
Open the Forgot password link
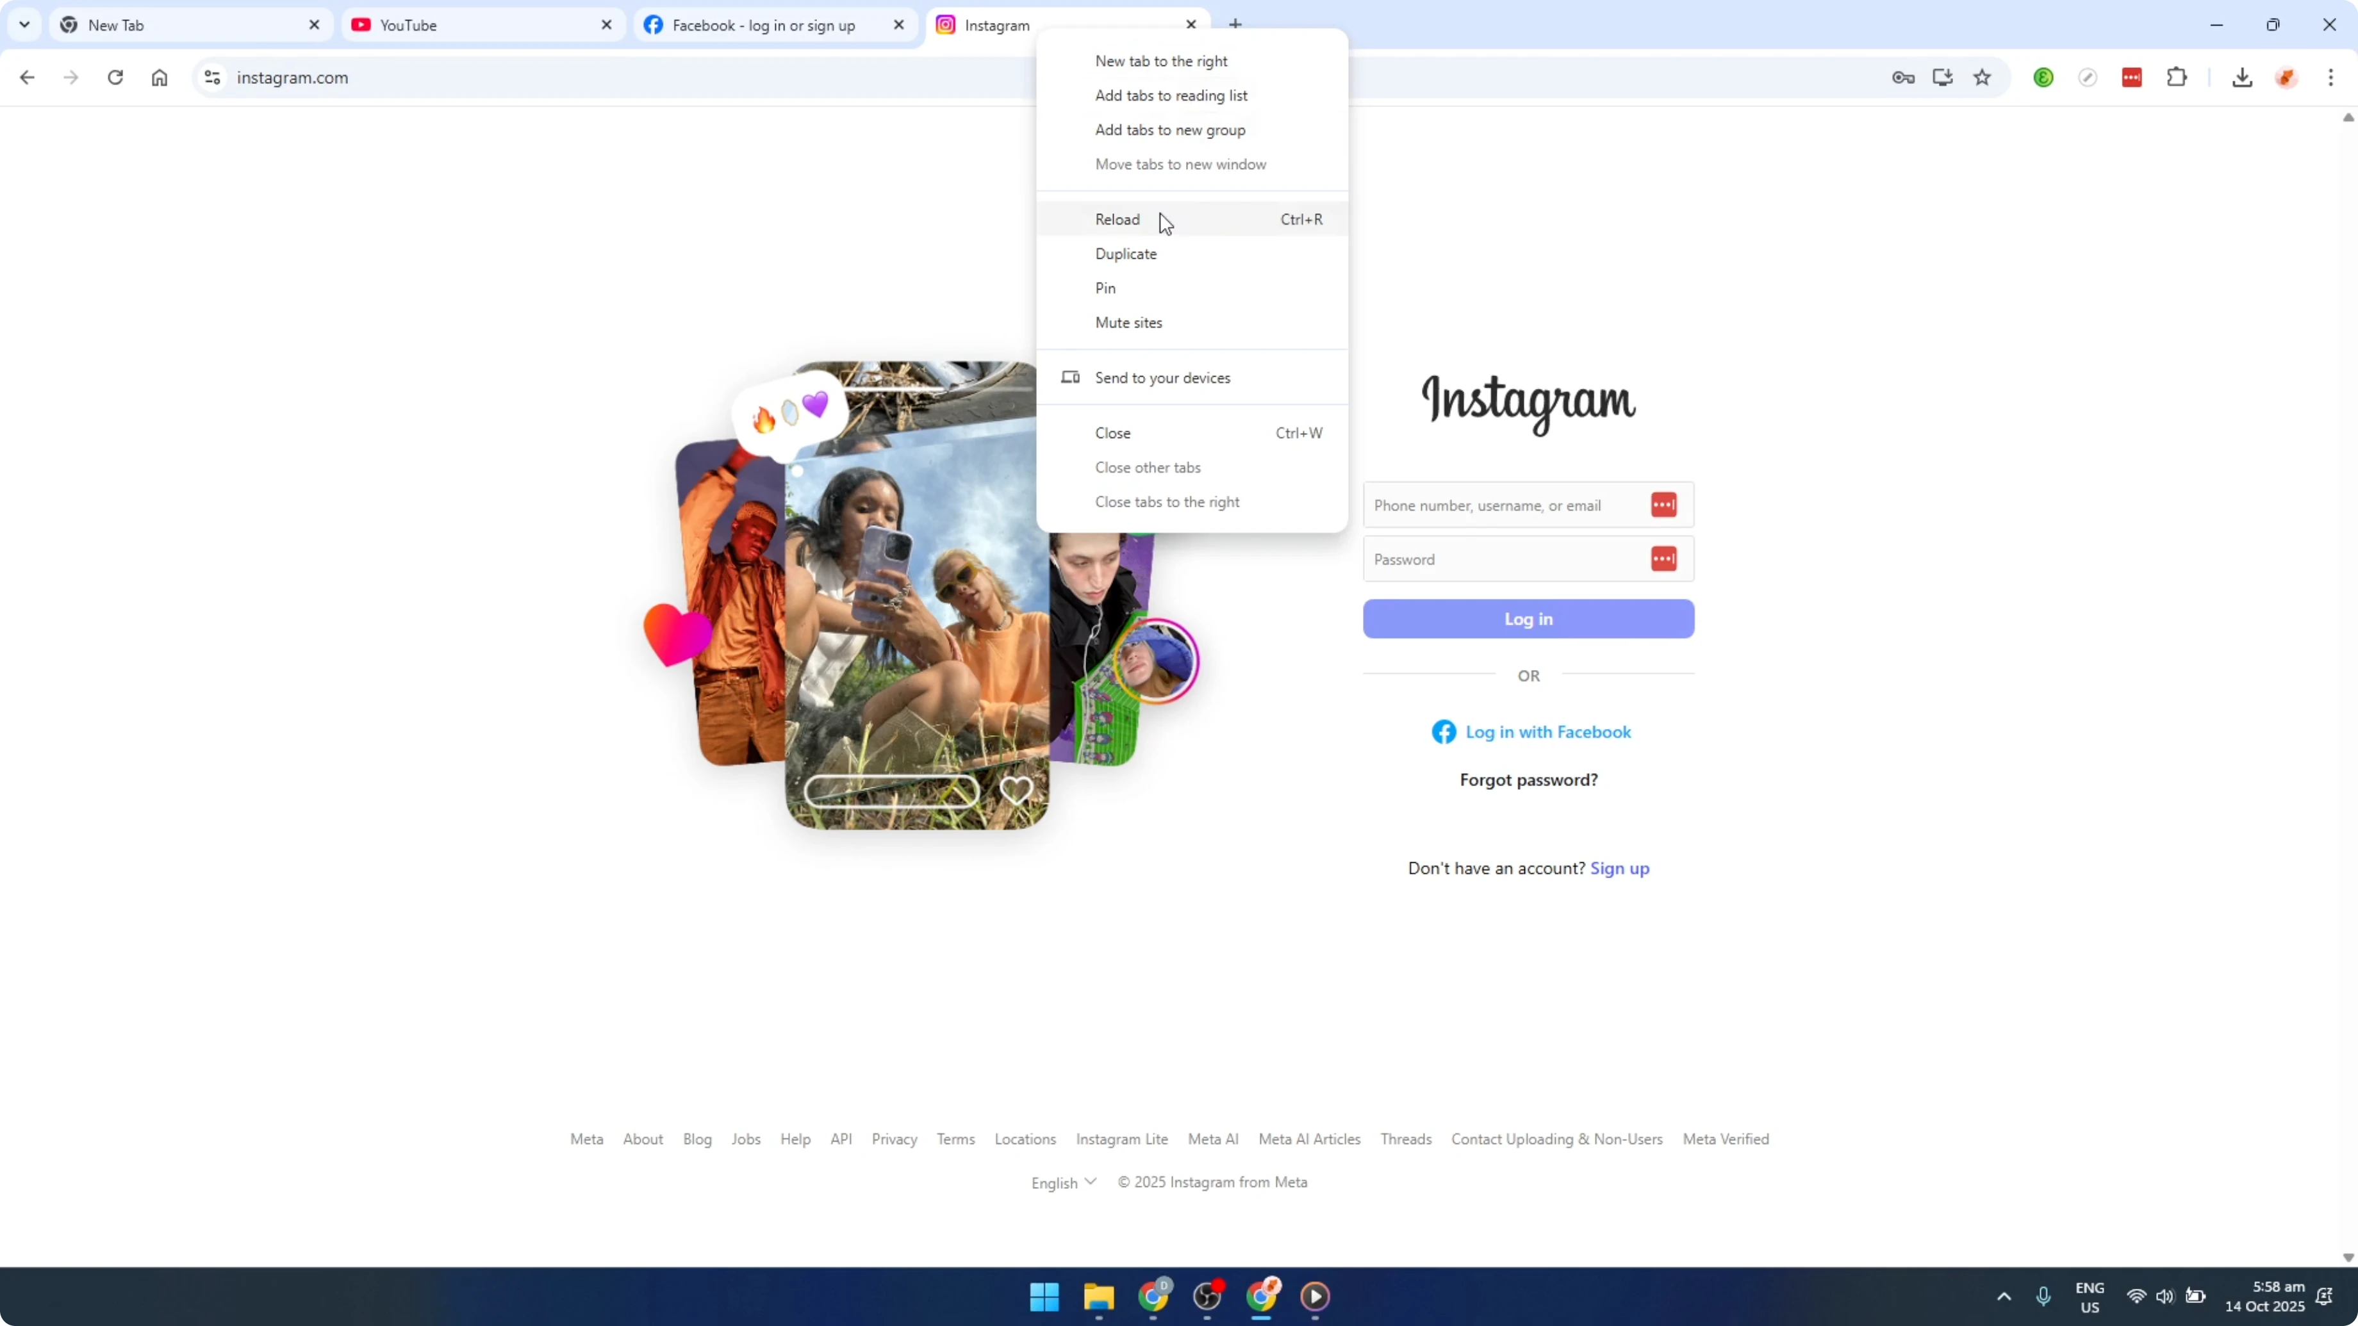tap(1528, 781)
